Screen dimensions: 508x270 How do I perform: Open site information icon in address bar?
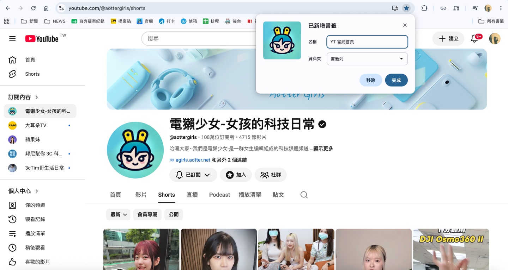(61, 8)
